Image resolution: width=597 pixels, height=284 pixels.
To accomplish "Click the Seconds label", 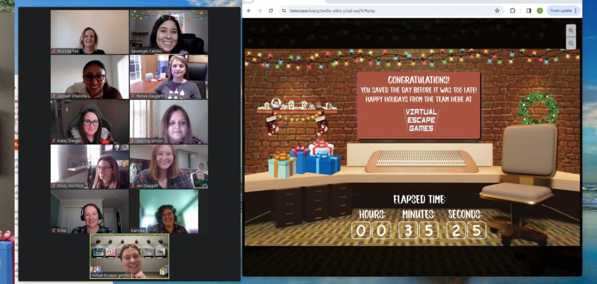I will point(465,214).
